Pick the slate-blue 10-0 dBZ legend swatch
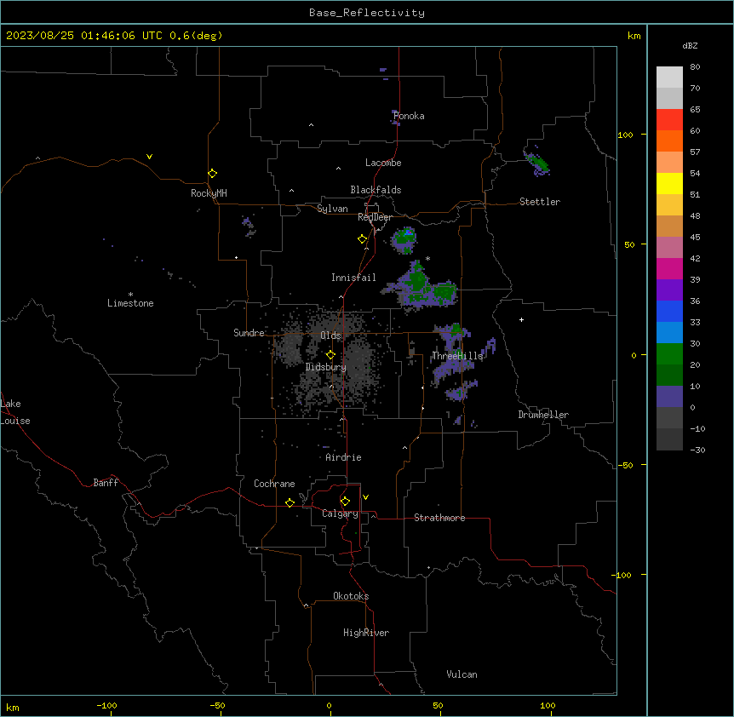Viewport: 734px width, 717px height. (669, 397)
